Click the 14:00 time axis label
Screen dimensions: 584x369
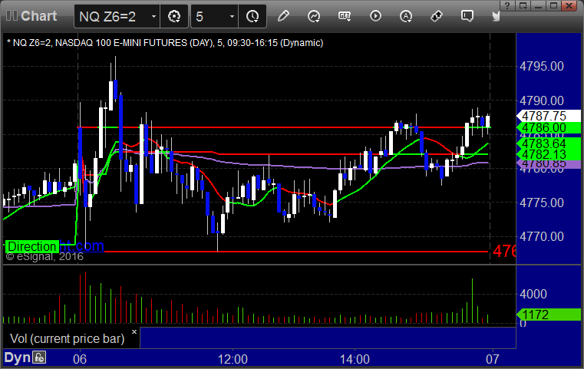(x=355, y=359)
